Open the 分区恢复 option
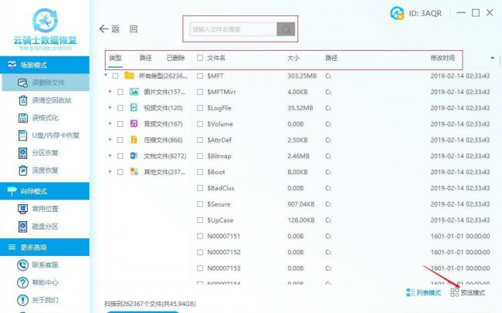 pyautogui.click(x=38, y=153)
